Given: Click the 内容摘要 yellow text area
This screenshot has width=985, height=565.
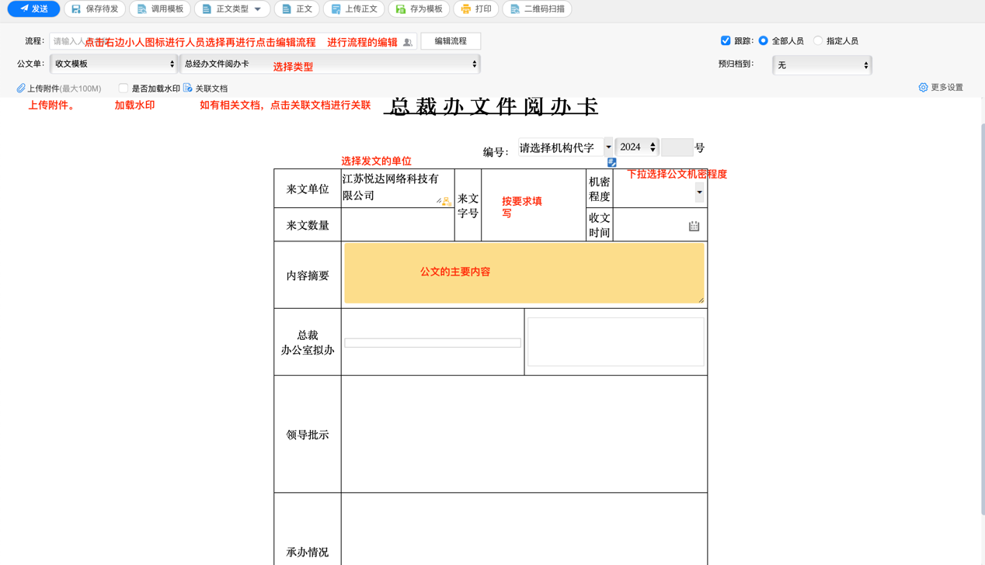Looking at the screenshot, I should coord(524,273).
